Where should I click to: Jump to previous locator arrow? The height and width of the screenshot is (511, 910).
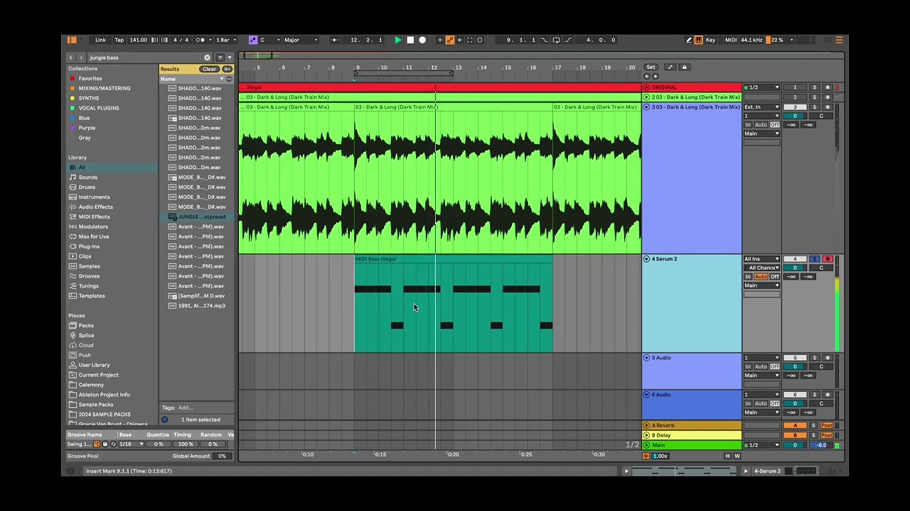click(647, 76)
